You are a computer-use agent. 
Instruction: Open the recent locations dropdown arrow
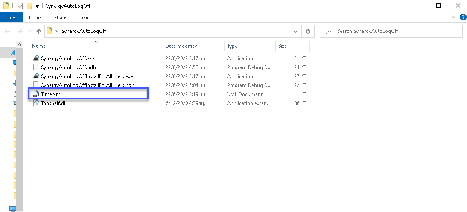click(x=30, y=31)
